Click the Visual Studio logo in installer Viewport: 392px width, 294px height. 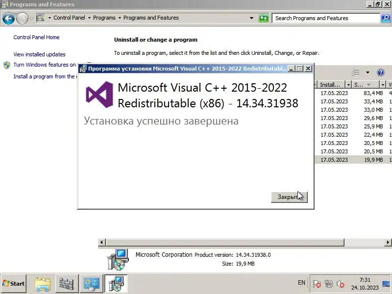point(99,95)
